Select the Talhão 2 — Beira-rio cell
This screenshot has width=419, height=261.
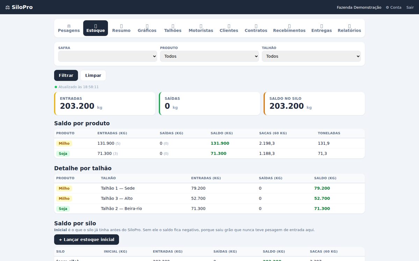click(x=122, y=208)
